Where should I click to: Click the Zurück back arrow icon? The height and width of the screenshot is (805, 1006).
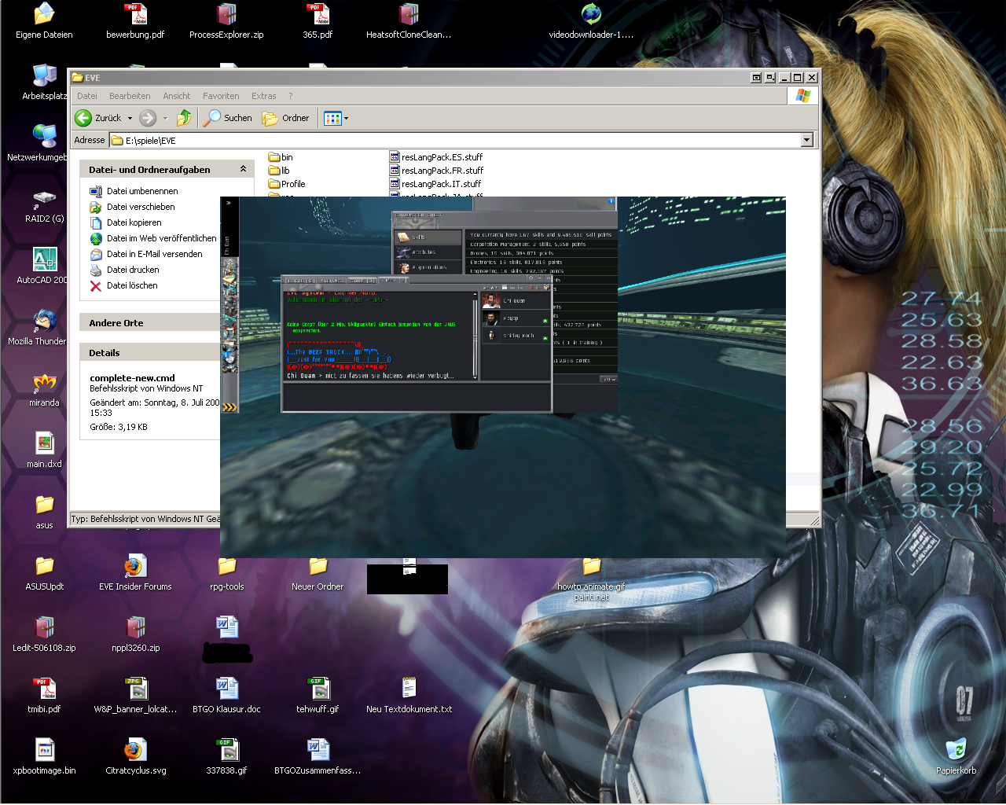[x=83, y=118]
